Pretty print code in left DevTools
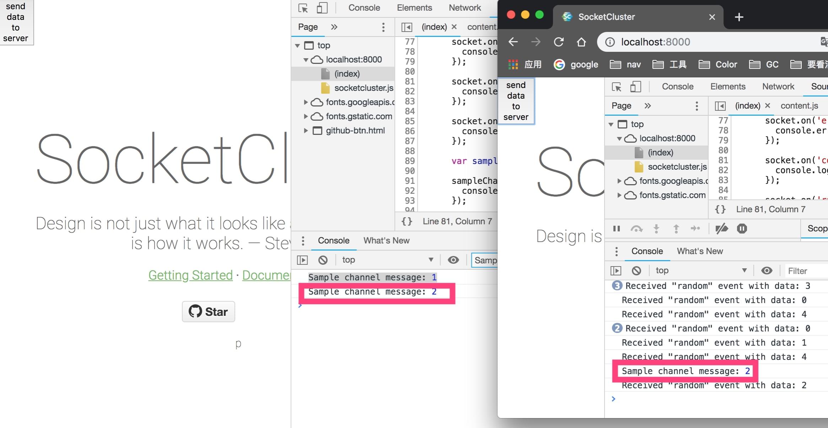This screenshot has height=428, width=828. (x=407, y=221)
